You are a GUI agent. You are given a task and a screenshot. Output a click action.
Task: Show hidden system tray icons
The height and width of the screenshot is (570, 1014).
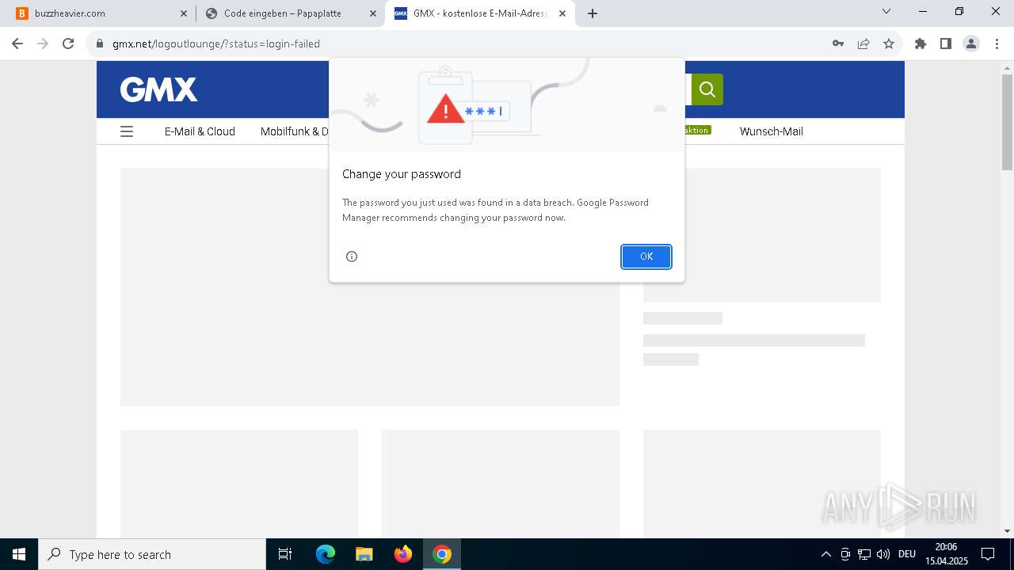[x=825, y=554]
